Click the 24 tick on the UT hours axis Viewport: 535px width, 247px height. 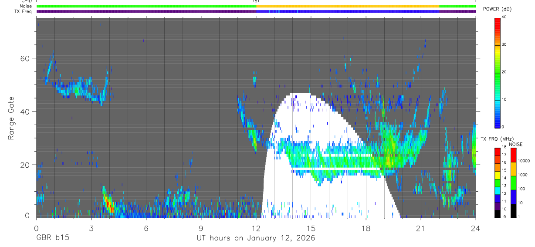pyautogui.click(x=475, y=228)
